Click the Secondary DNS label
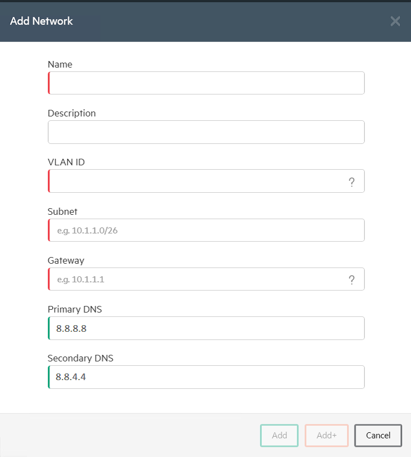This screenshot has width=411, height=457. click(x=80, y=358)
